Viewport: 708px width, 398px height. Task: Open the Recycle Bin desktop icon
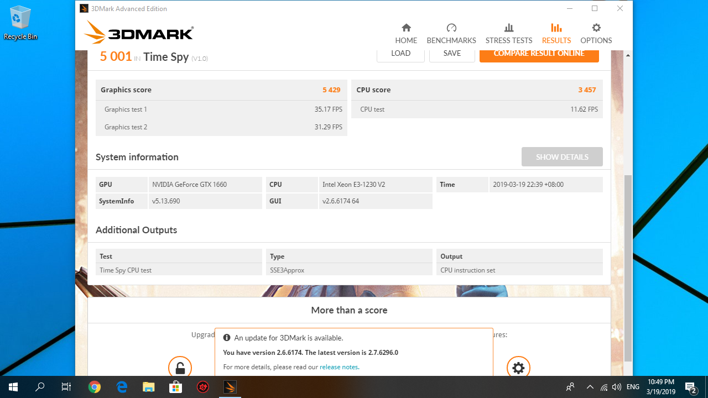(20, 23)
